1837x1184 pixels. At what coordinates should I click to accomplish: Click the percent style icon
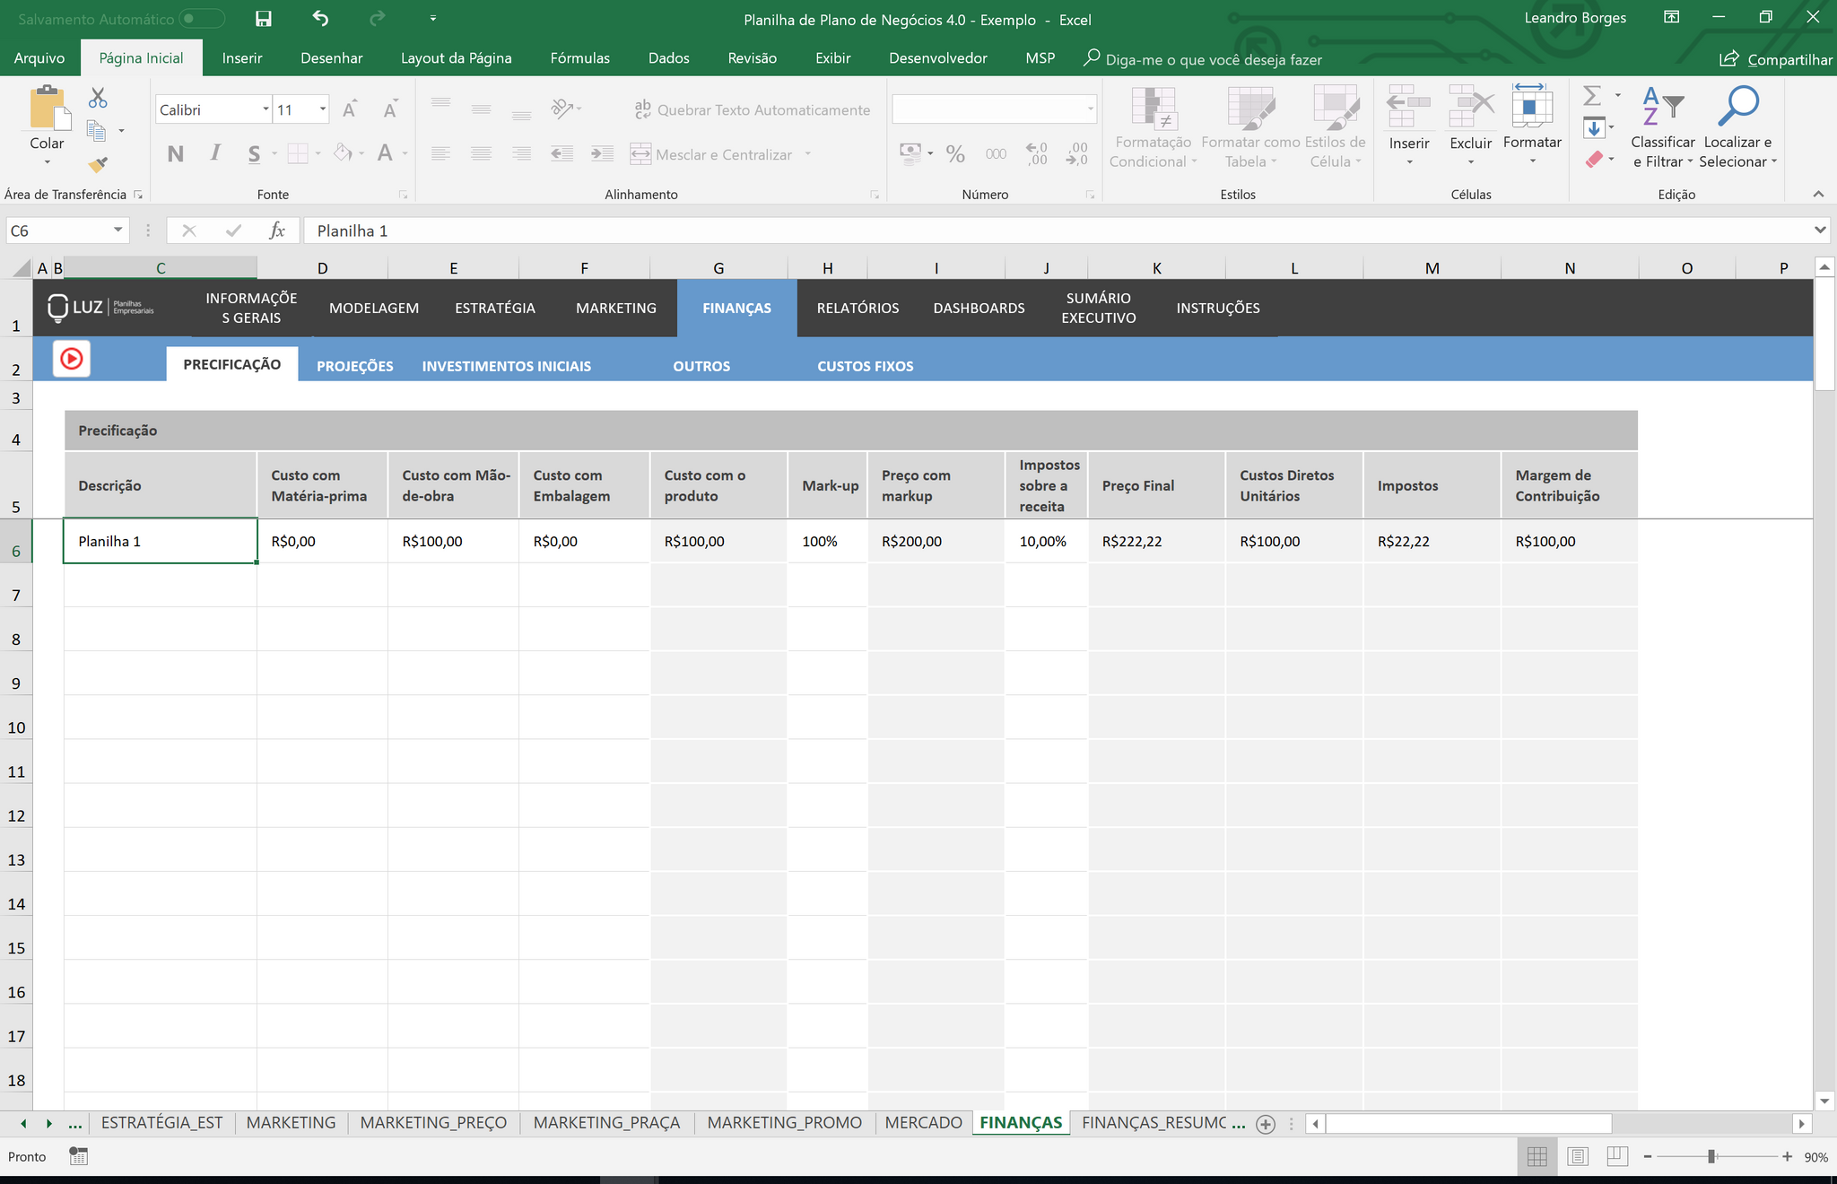(955, 154)
